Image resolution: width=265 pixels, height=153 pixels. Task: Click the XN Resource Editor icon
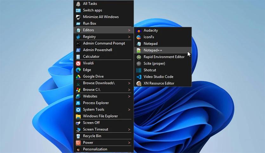(x=139, y=83)
